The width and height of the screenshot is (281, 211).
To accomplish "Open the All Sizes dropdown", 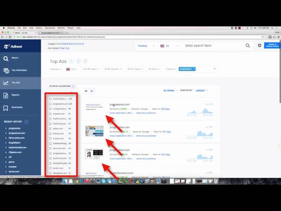I will [154, 69].
